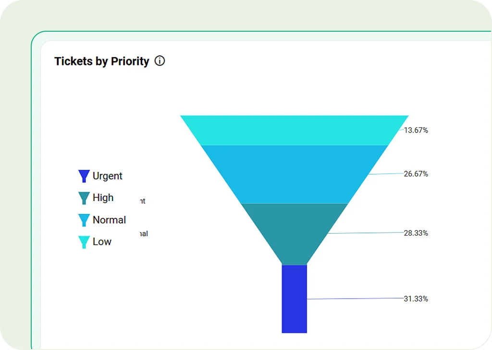Click the Normal legend funnel icon
The image size is (492, 350).
84,220
